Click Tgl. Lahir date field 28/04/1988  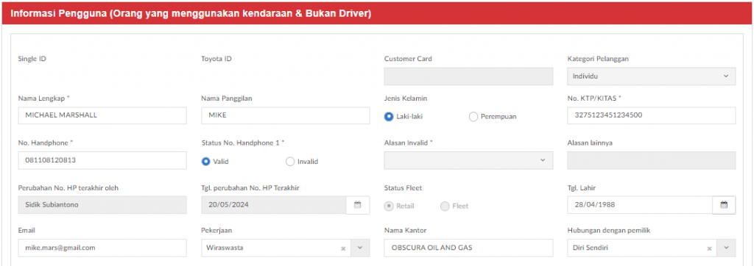640,205
